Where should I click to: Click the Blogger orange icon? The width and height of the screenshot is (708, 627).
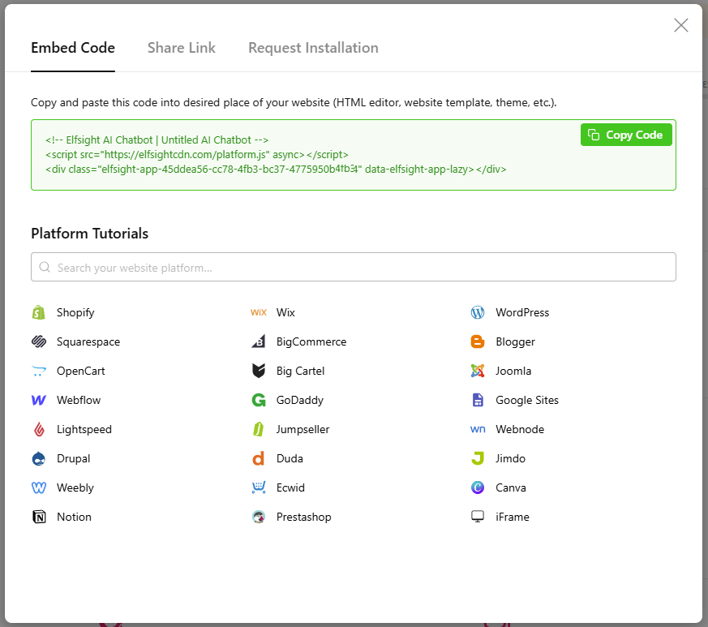pyautogui.click(x=478, y=341)
